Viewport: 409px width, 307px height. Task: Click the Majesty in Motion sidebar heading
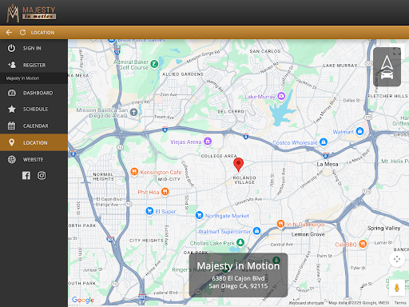(x=22, y=78)
